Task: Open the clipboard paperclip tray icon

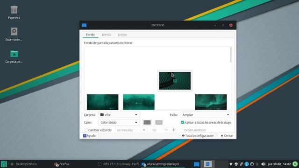Action: pyautogui.click(x=241, y=164)
